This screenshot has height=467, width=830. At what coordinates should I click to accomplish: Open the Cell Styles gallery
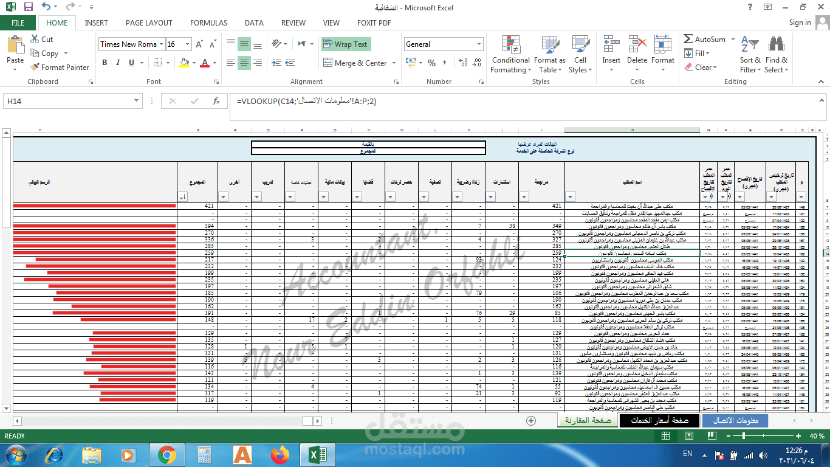(580, 54)
